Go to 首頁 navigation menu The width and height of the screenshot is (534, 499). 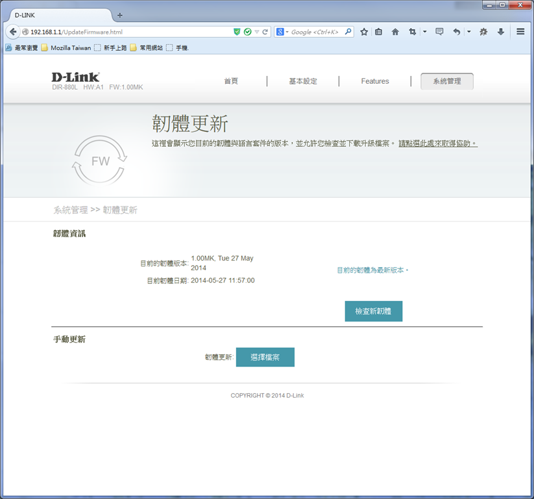pos(231,81)
